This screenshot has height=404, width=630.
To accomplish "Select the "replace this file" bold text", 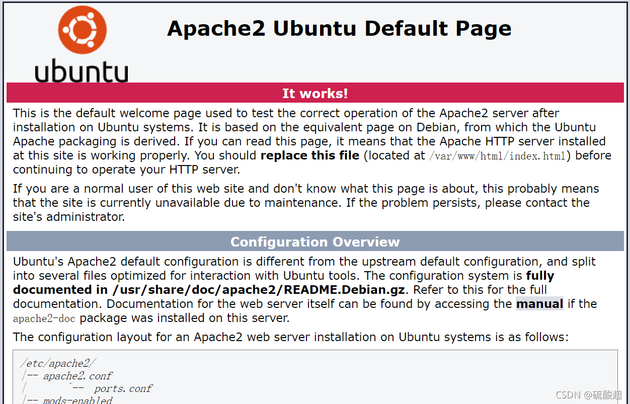I will (310, 155).
